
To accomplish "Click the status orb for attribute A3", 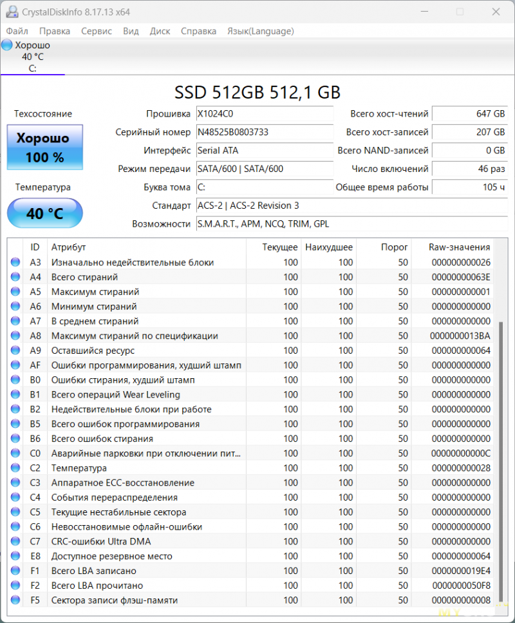I will tap(15, 262).
